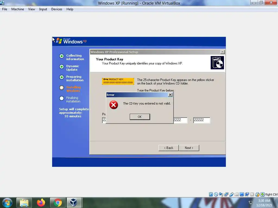Click OK in the Error dialog
The image size is (278, 208).
(140, 117)
